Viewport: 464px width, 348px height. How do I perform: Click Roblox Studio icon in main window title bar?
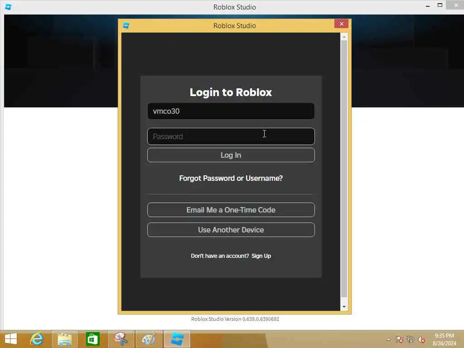(x=8, y=7)
